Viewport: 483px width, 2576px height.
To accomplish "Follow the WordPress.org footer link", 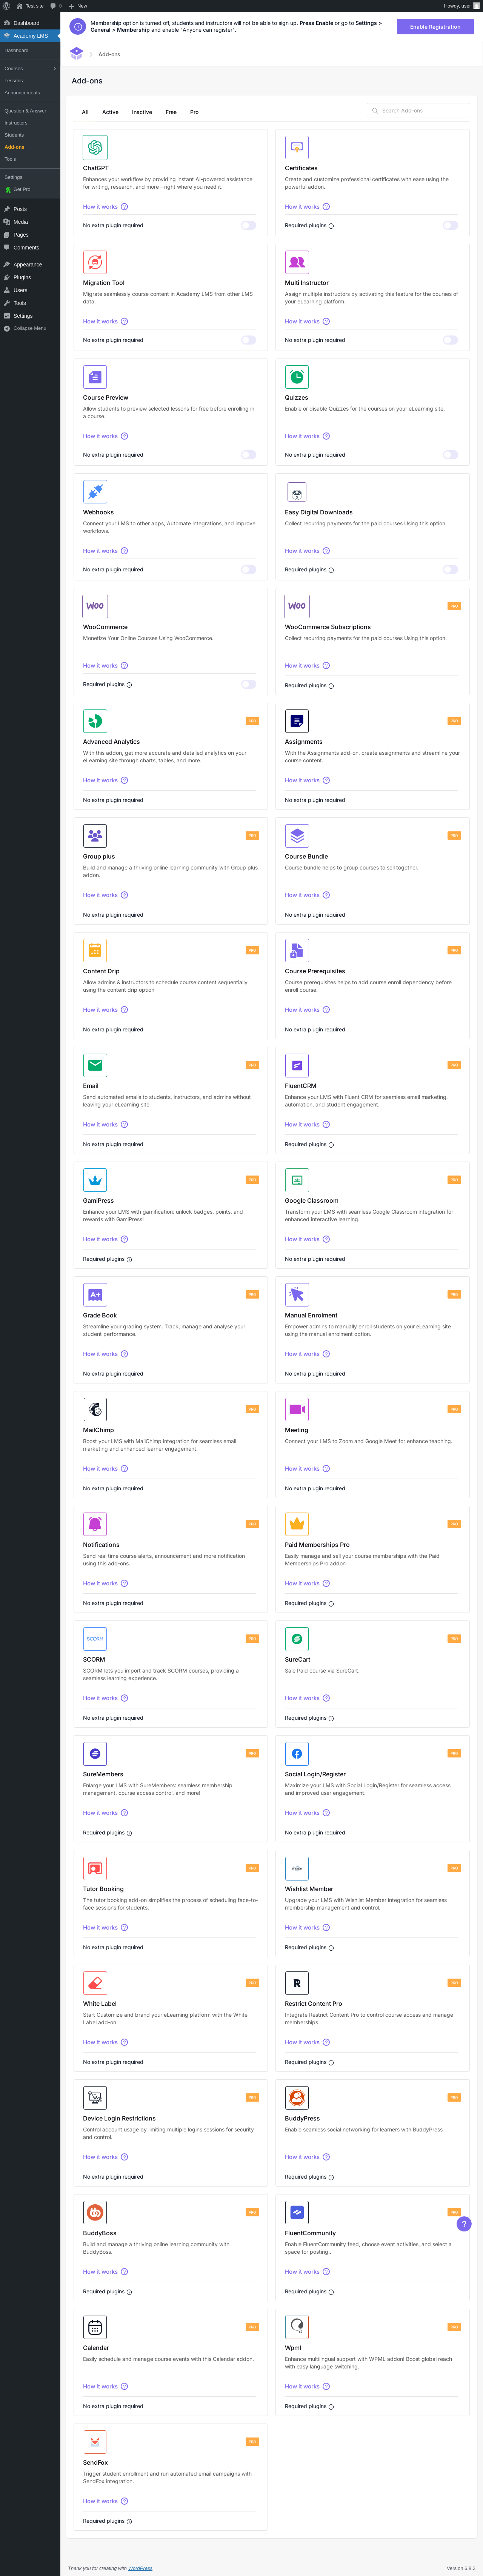I will point(140,2568).
